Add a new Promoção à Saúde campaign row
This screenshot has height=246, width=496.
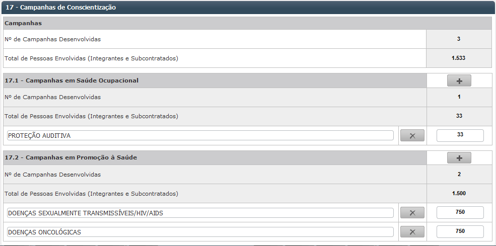coord(459,158)
